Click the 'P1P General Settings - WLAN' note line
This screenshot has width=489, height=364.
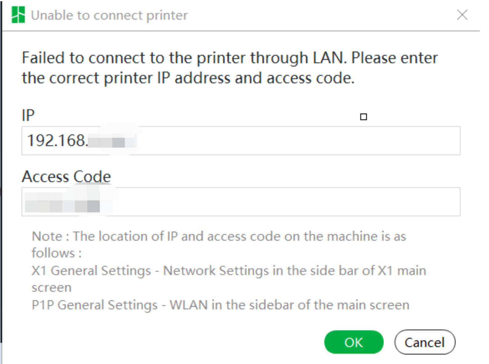(x=221, y=305)
